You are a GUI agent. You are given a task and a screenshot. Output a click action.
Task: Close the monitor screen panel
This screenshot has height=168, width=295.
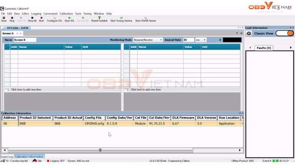coord(241,33)
